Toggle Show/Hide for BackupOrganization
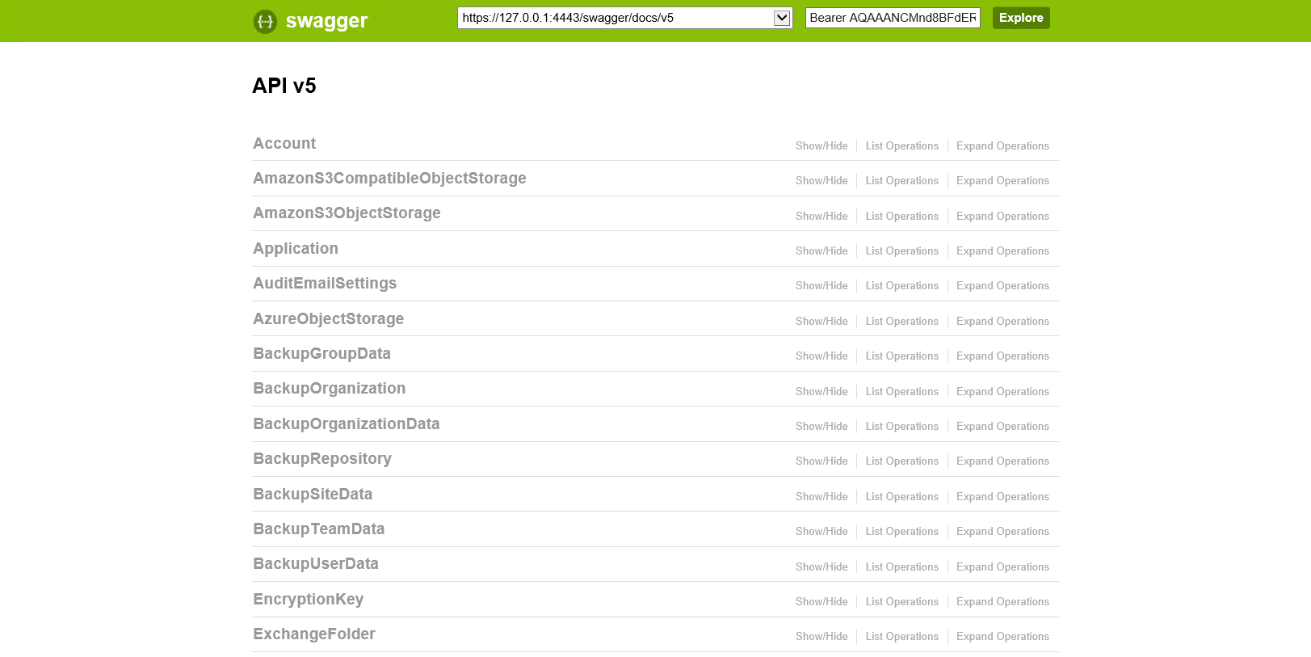Viewport: 1311px width, 657px height. [821, 392]
